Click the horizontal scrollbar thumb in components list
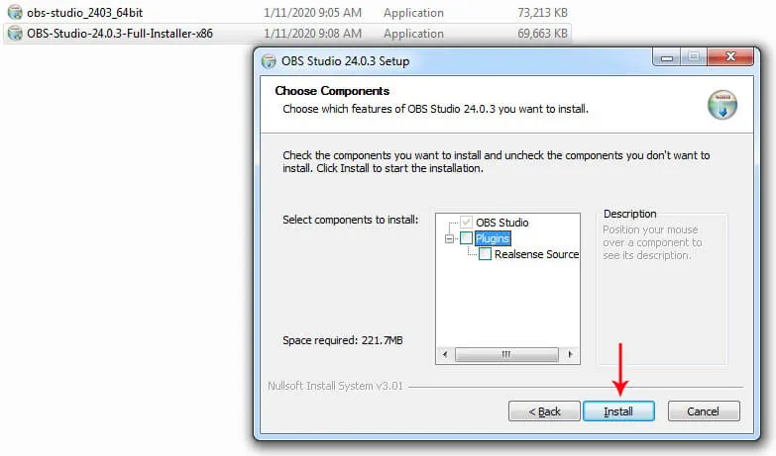 (x=506, y=354)
